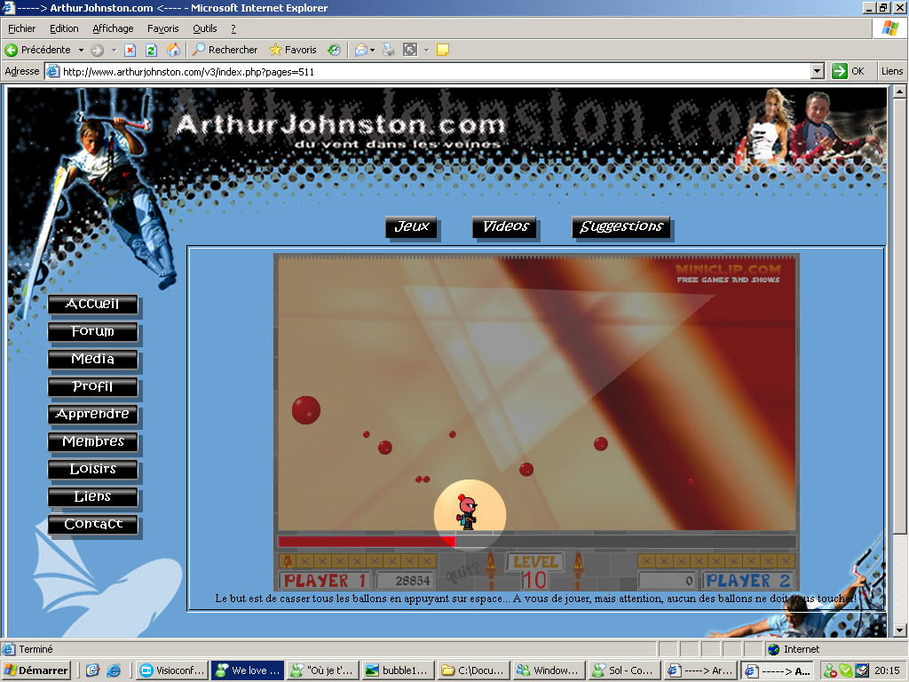Click the page scrollbar down arrow
Screen dimensions: 909x682
[898, 630]
